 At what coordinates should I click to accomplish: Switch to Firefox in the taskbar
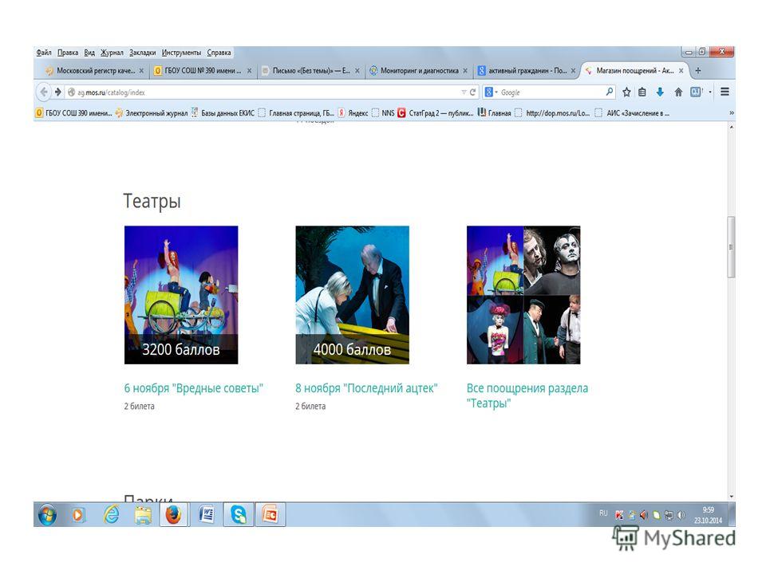(173, 515)
